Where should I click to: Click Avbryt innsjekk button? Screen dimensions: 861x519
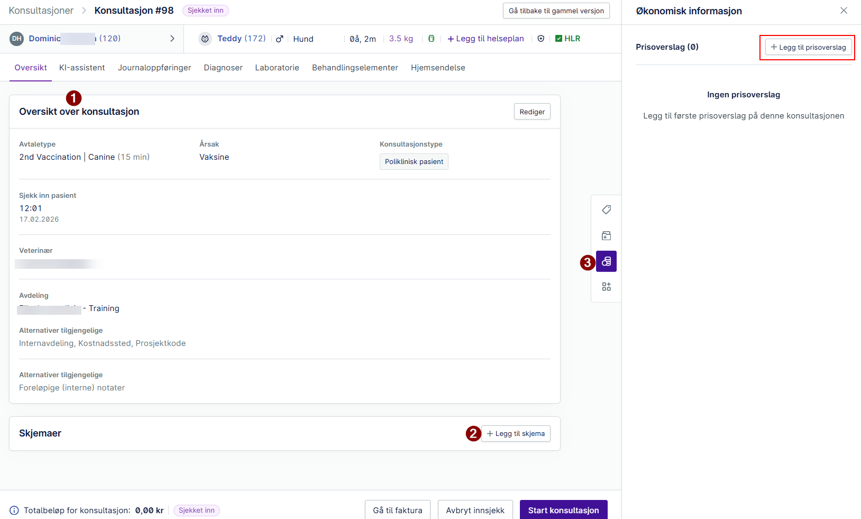475,510
